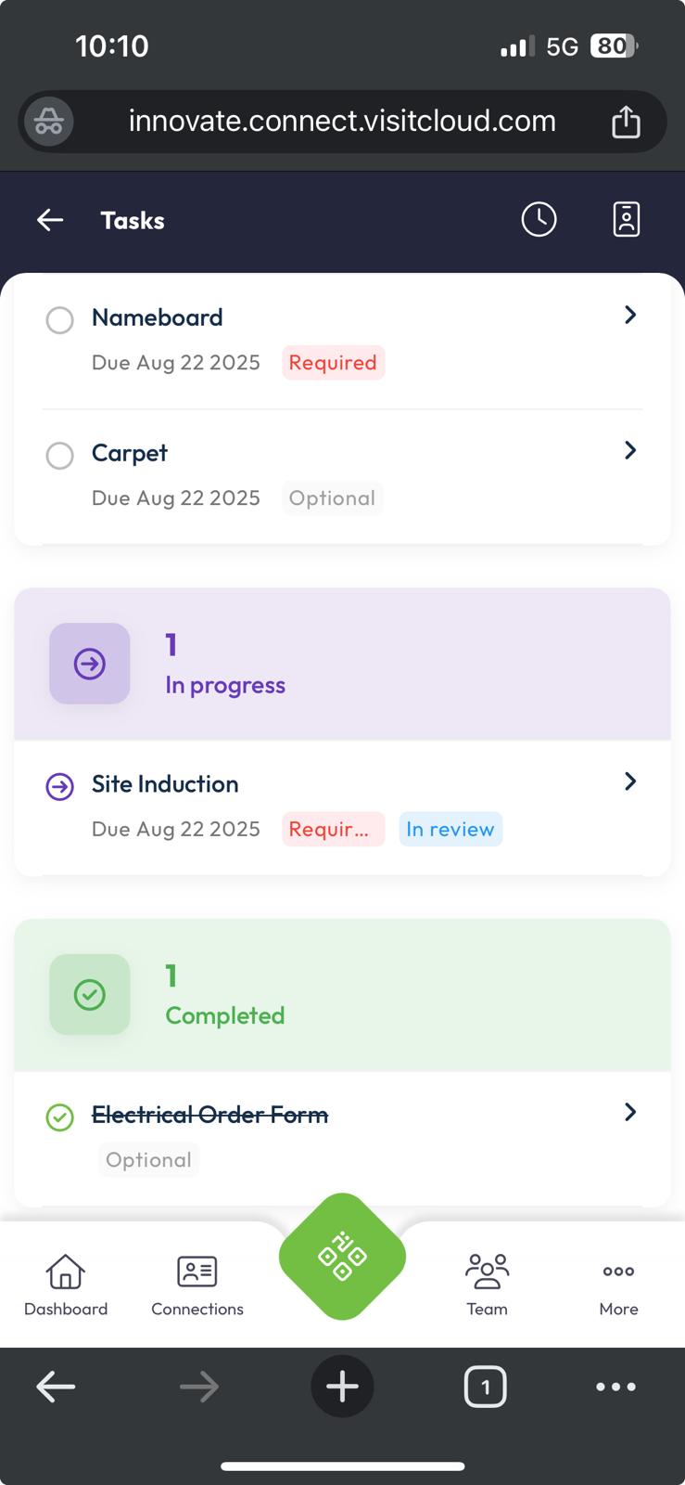This screenshot has height=1485, width=685.
Task: Open the Connections contact card icon
Action: [x=197, y=1271]
